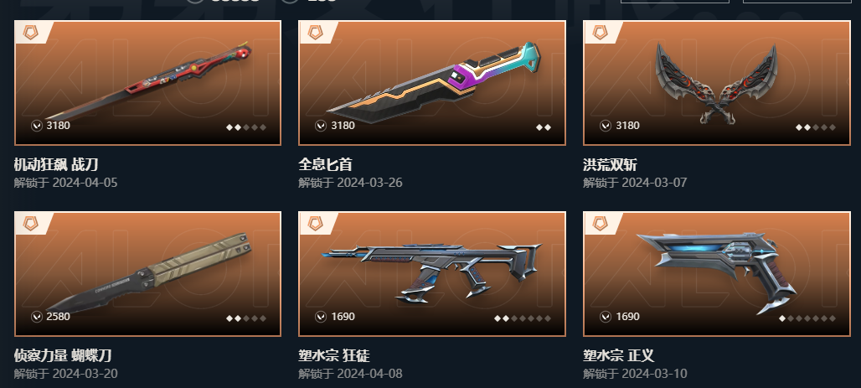Click upgrade level diamonds on 塑水宗 狂徒 card
861x388 pixels.
[522, 318]
